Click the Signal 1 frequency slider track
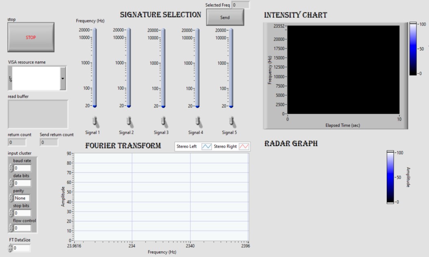429x257 pixels. tap(95, 68)
